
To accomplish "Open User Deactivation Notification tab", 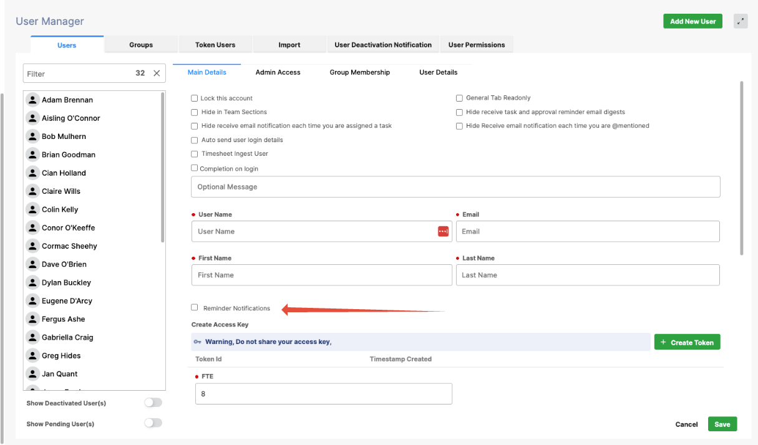I will coord(383,44).
